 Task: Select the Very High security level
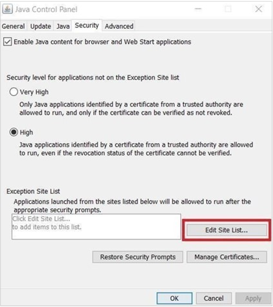pyautogui.click(x=14, y=92)
